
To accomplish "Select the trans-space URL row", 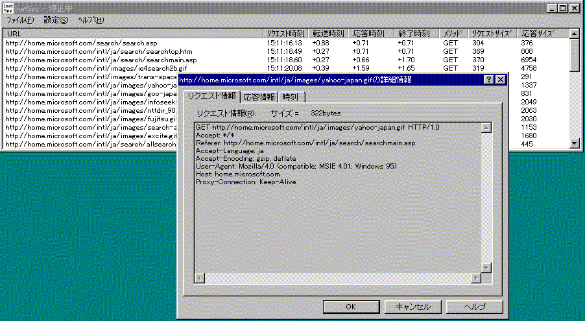I will point(91,77).
